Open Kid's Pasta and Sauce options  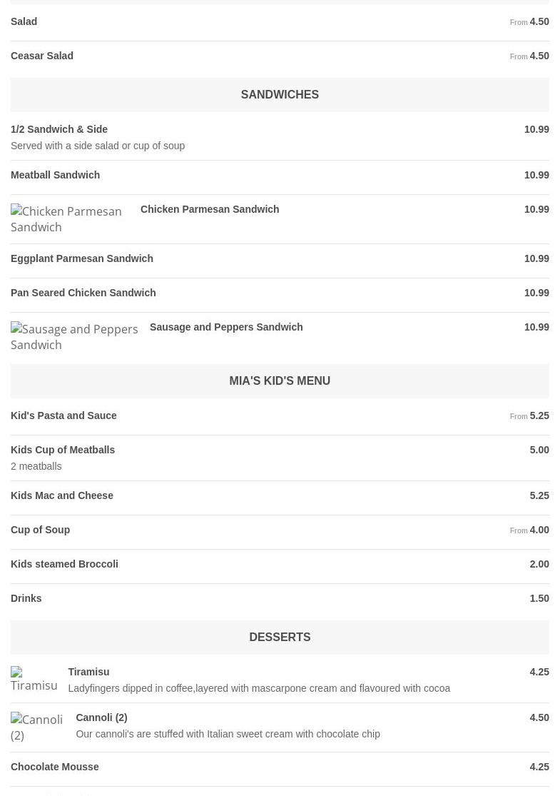[x=64, y=415]
